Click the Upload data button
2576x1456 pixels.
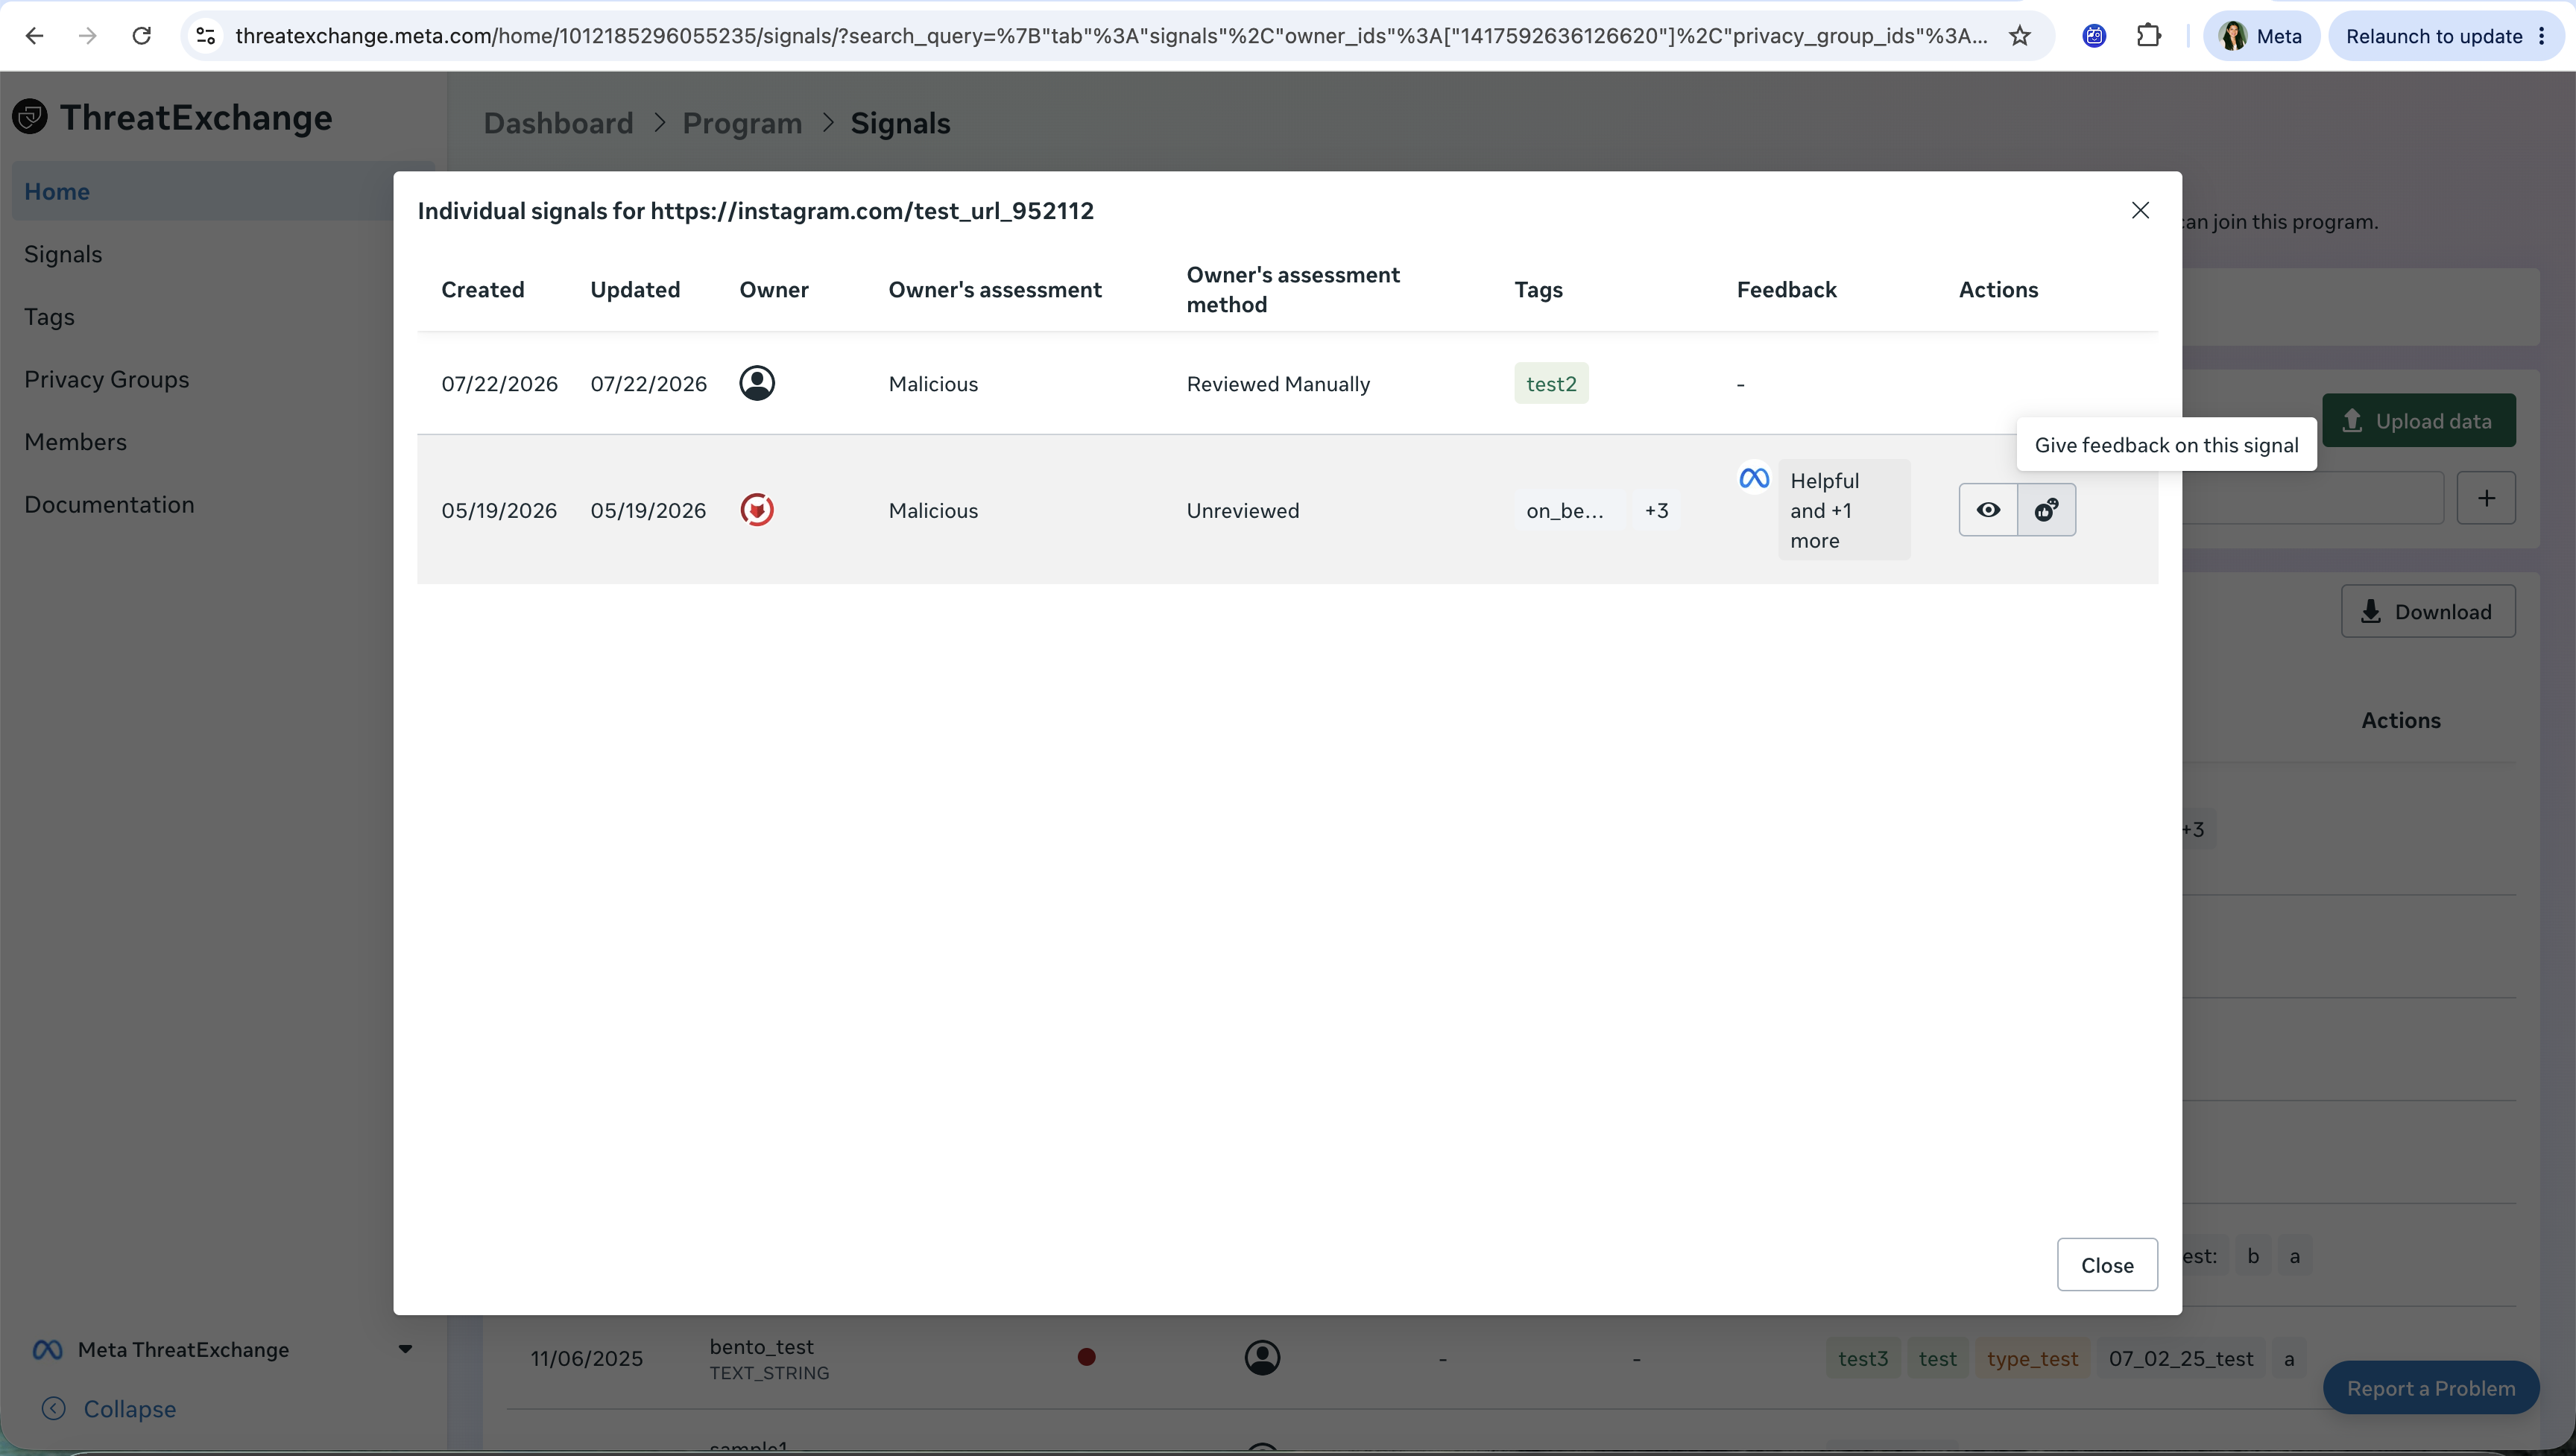(2418, 421)
